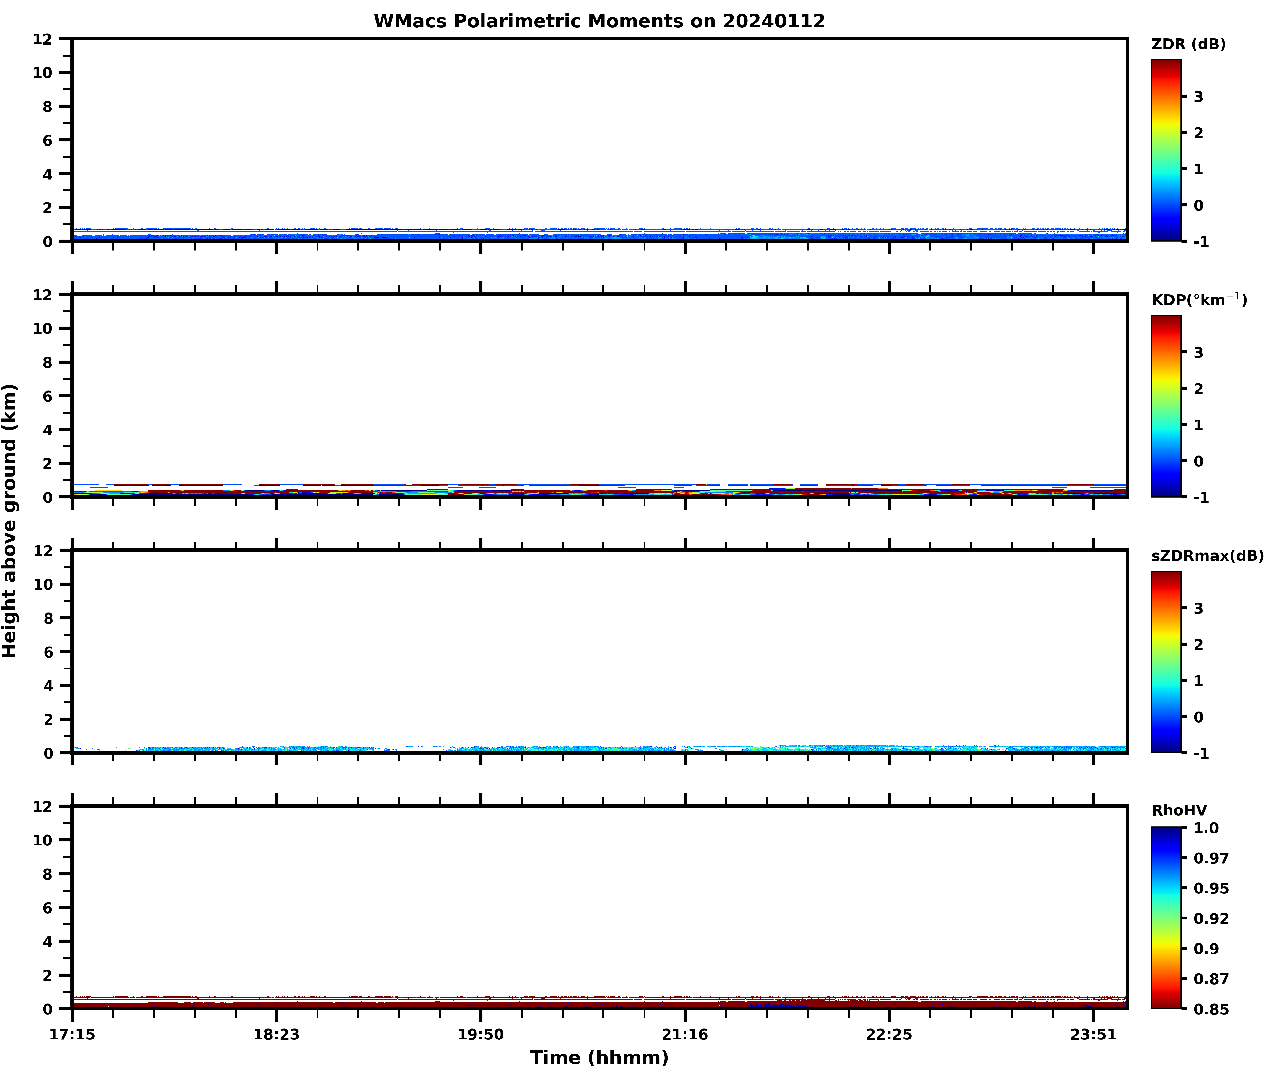
Task: Click the Time (hhmm) axis label
Action: (x=599, y=1058)
